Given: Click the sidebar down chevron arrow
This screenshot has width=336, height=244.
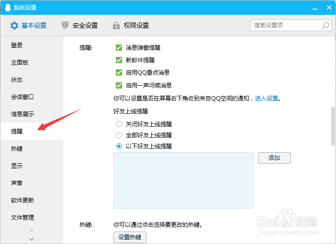Looking at the screenshot, I should click(x=32, y=239).
